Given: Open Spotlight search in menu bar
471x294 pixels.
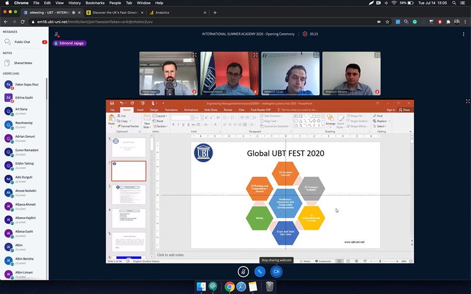Looking at the screenshot, I should (x=454, y=3).
